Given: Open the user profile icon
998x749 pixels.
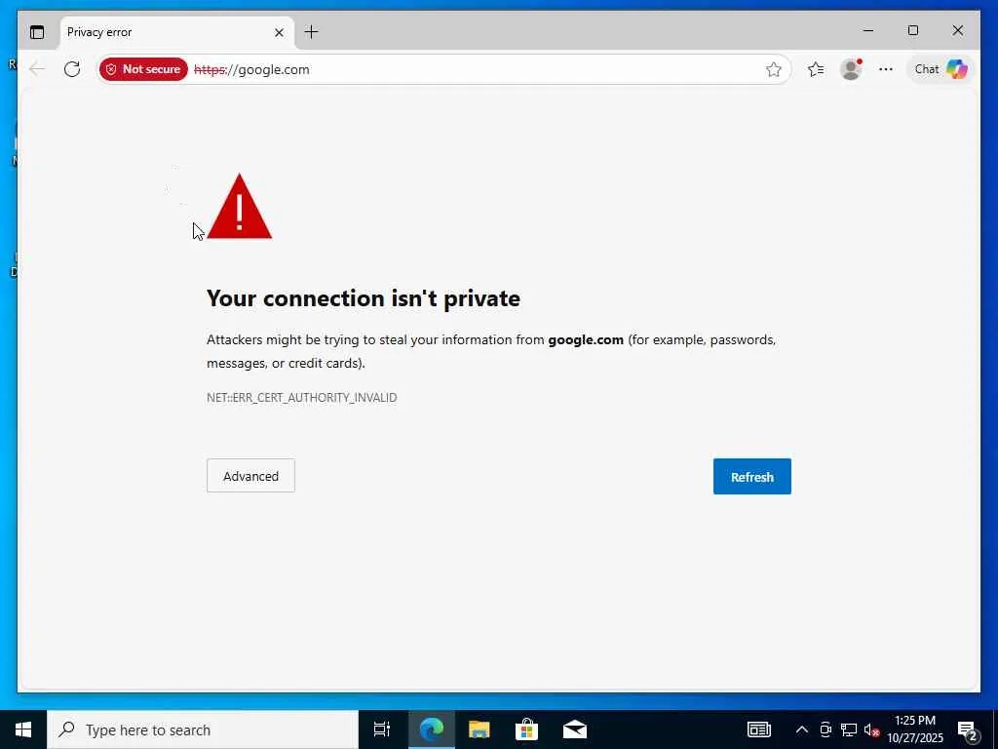Looking at the screenshot, I should (851, 69).
